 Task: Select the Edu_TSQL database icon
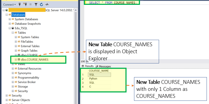point(13,28)
